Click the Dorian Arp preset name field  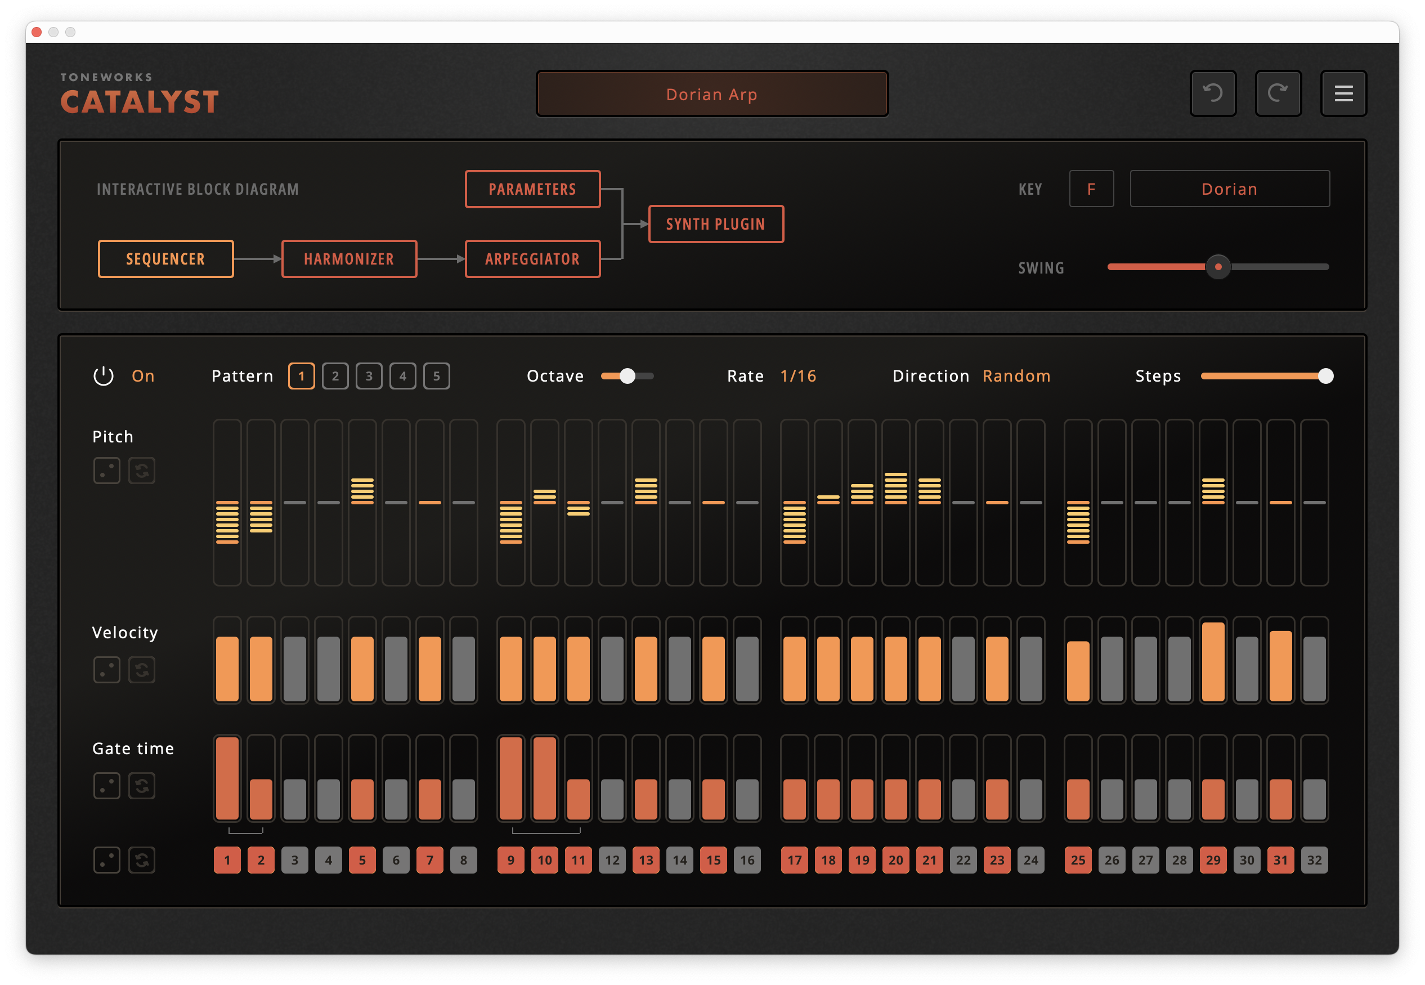tap(712, 93)
